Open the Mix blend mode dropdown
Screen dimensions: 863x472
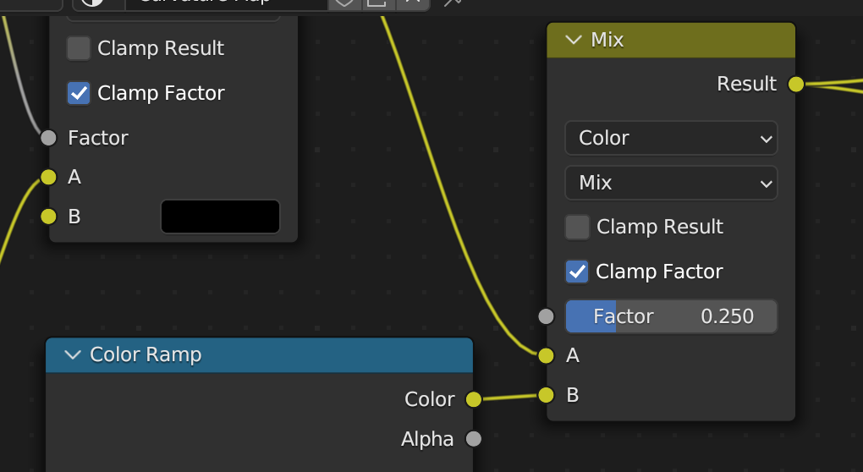point(670,183)
